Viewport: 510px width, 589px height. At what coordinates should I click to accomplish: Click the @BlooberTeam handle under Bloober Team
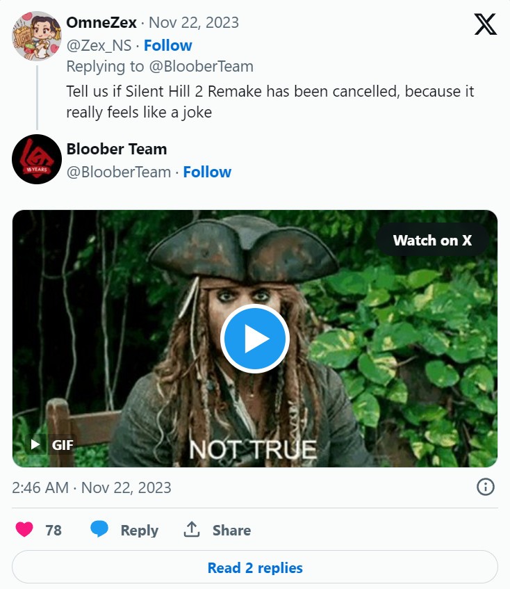coord(118,172)
